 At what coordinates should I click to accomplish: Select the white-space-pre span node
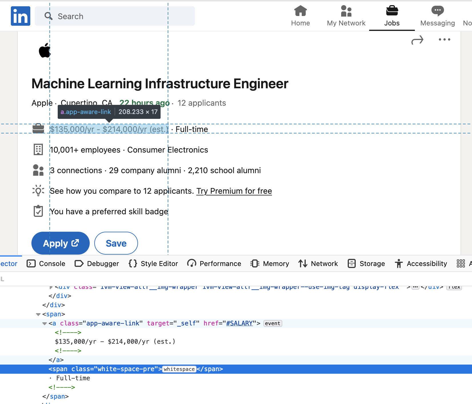pyautogui.click(x=236, y=369)
